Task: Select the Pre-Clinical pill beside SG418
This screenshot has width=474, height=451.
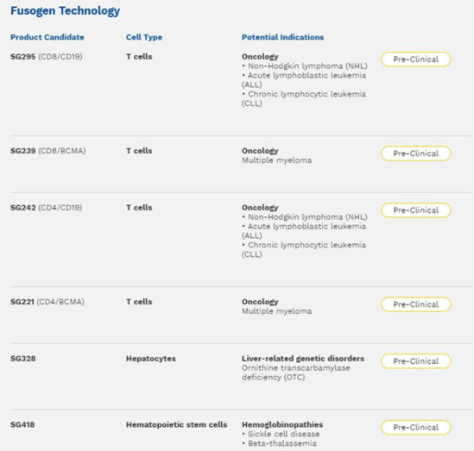Action: pos(416,428)
